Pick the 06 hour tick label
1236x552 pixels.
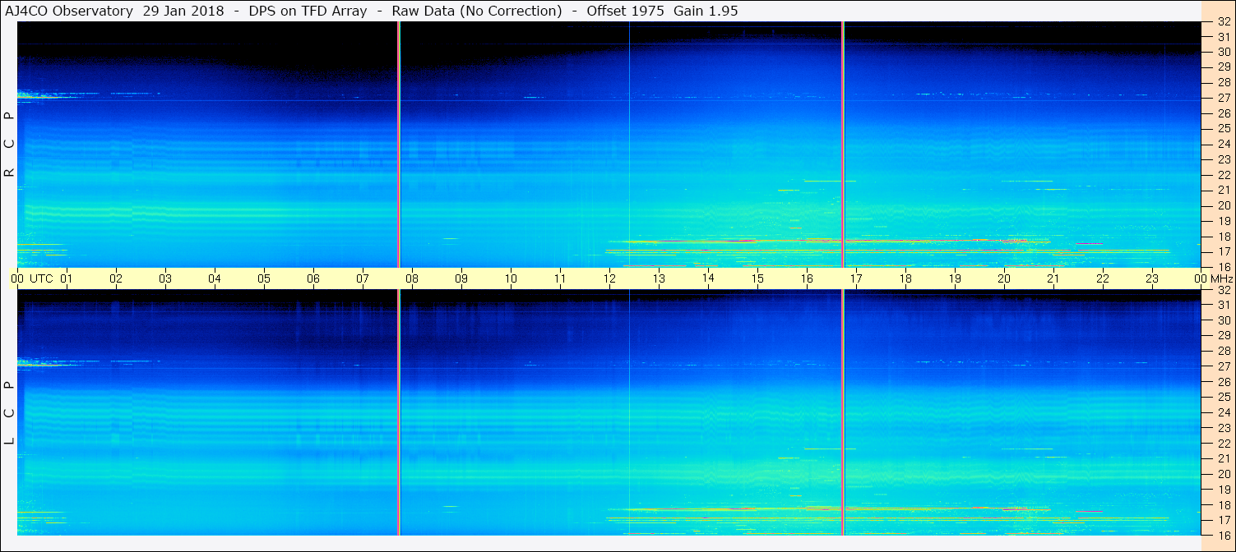[313, 278]
